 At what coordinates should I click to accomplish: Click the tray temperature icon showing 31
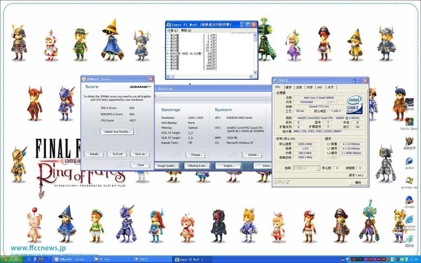coord(361,259)
